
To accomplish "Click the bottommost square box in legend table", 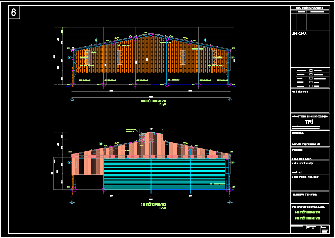I will coord(311,86).
